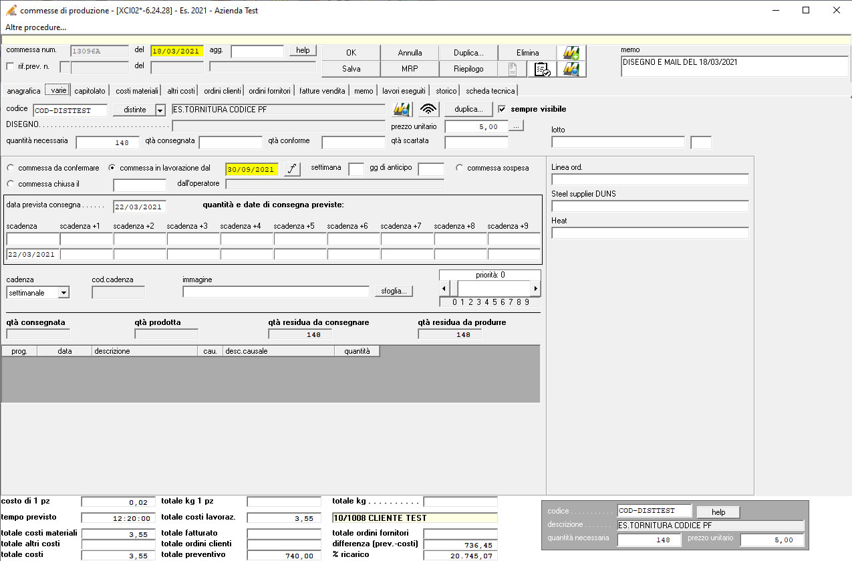Image resolution: width=852 pixels, height=561 pixels.
Task: Click the ellipsis button beside prezzo unitario
Action: 517,126
